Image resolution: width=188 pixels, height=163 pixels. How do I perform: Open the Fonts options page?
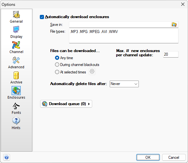[16, 108]
